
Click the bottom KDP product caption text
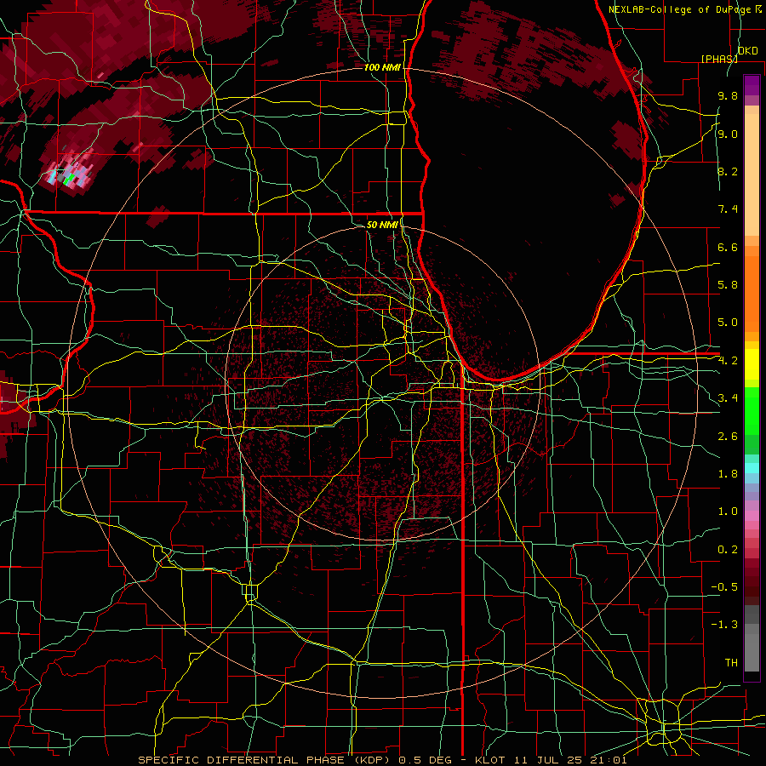point(382,760)
